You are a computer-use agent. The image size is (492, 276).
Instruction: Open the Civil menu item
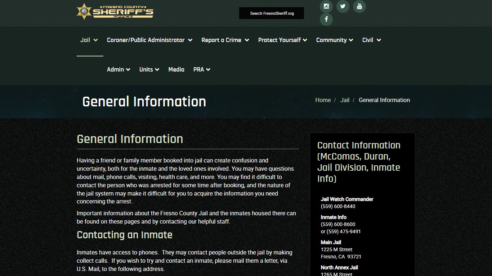(368, 40)
